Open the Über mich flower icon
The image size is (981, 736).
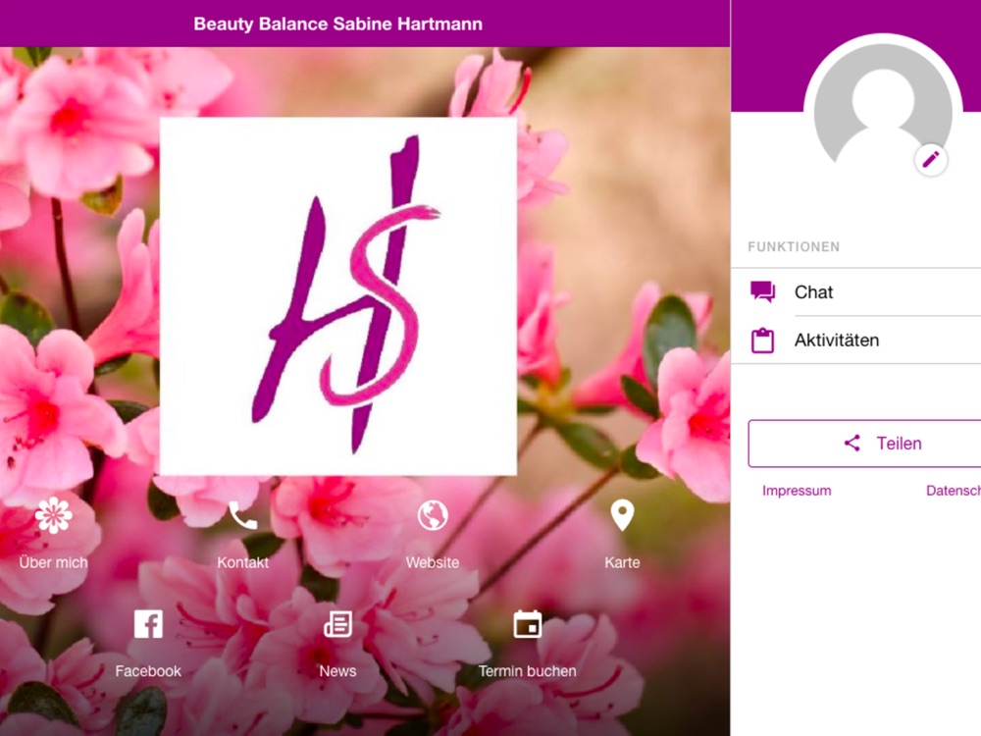point(53,515)
